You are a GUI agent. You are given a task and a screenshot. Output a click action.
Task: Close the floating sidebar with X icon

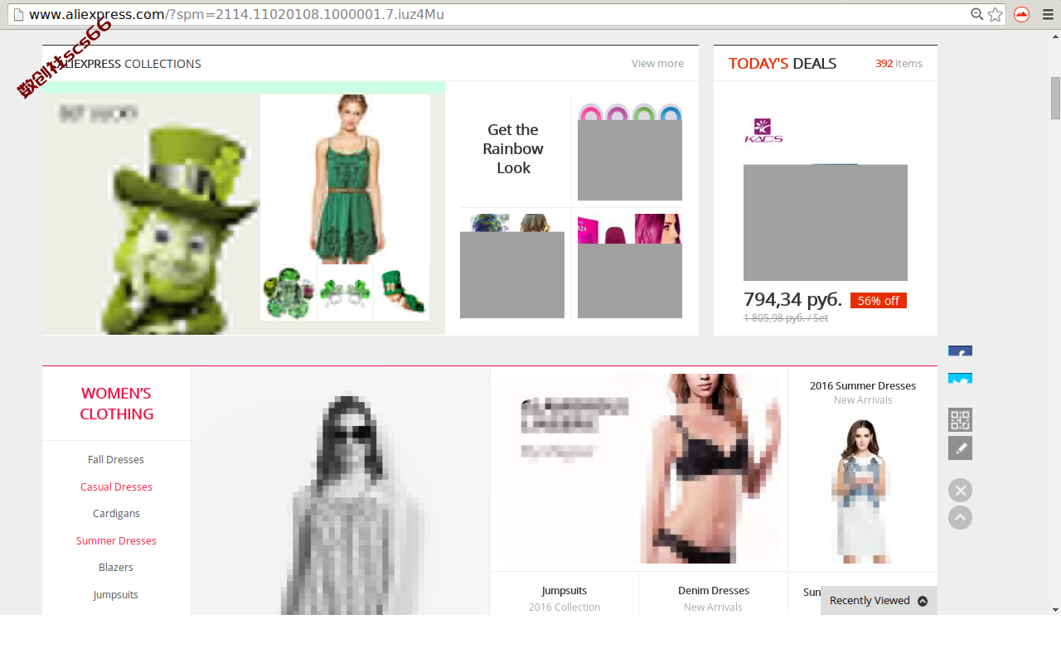click(960, 491)
